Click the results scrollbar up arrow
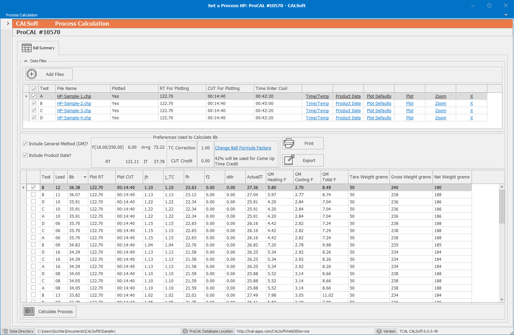This screenshot has width=514, height=335. point(502,187)
